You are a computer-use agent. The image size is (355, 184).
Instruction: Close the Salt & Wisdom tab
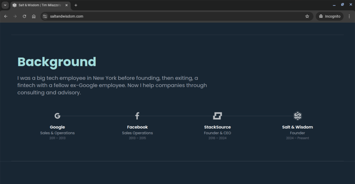click(67, 5)
